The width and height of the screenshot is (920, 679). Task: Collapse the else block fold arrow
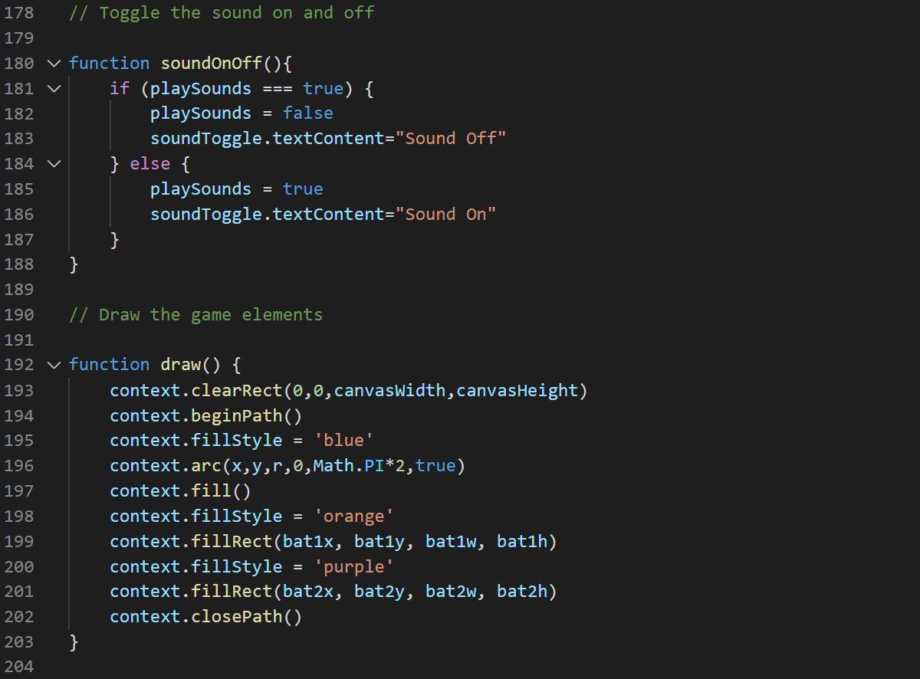pyautogui.click(x=53, y=163)
